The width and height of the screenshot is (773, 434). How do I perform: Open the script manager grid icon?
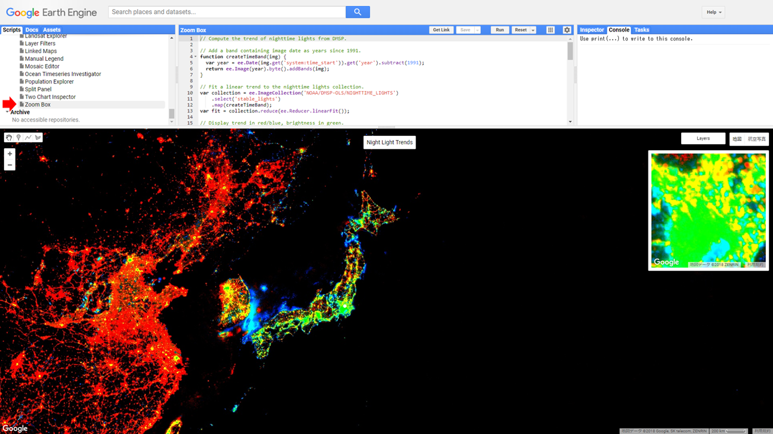coord(550,30)
